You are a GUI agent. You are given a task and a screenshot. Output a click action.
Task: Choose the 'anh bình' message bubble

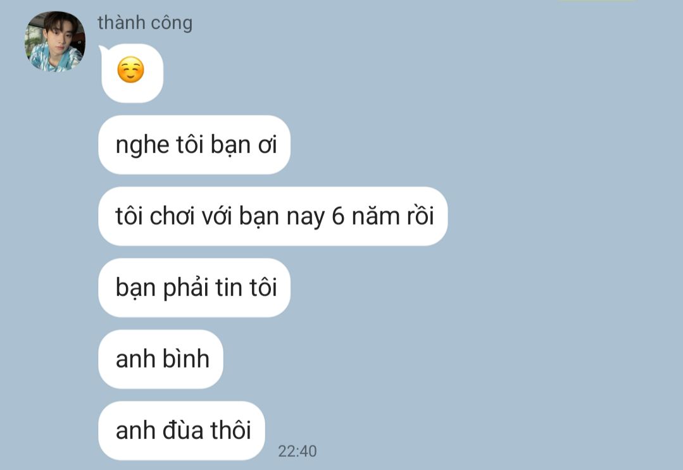[x=161, y=359]
